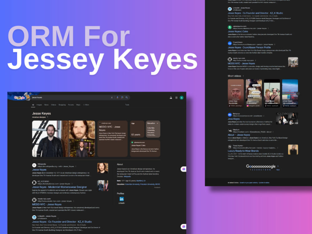The height and width of the screenshot is (234, 312).
Task: Click Update location in the page footer
Action: coord(264,183)
